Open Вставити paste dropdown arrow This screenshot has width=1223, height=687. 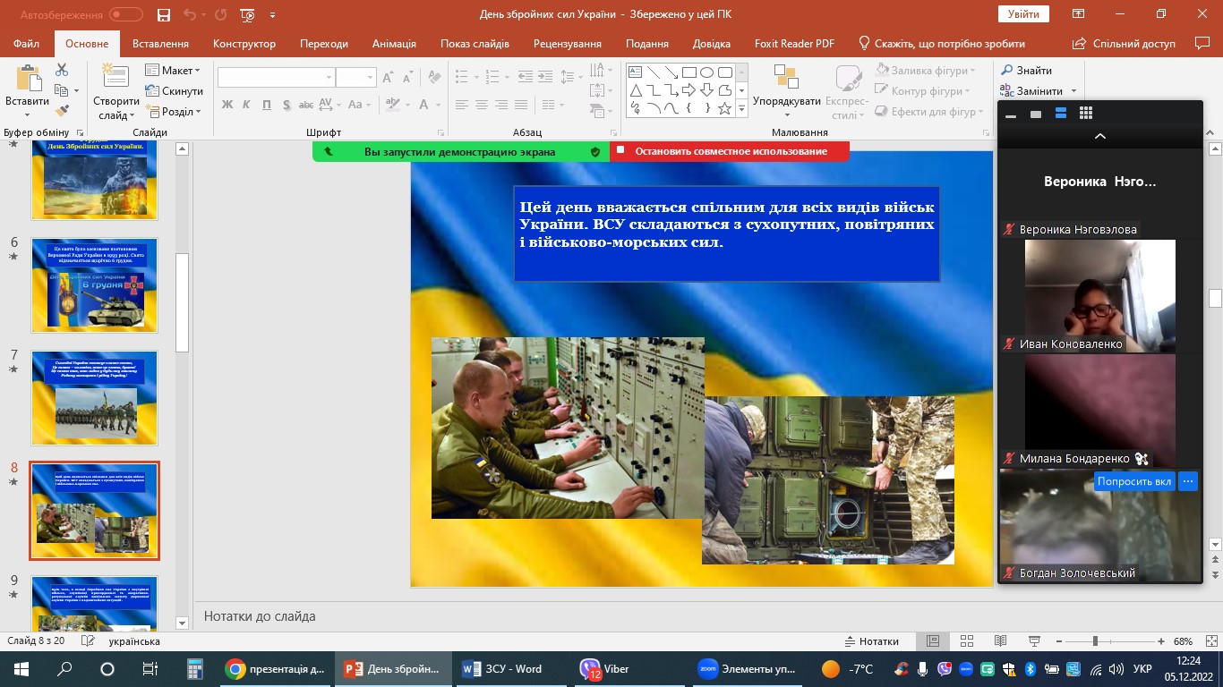point(27,115)
